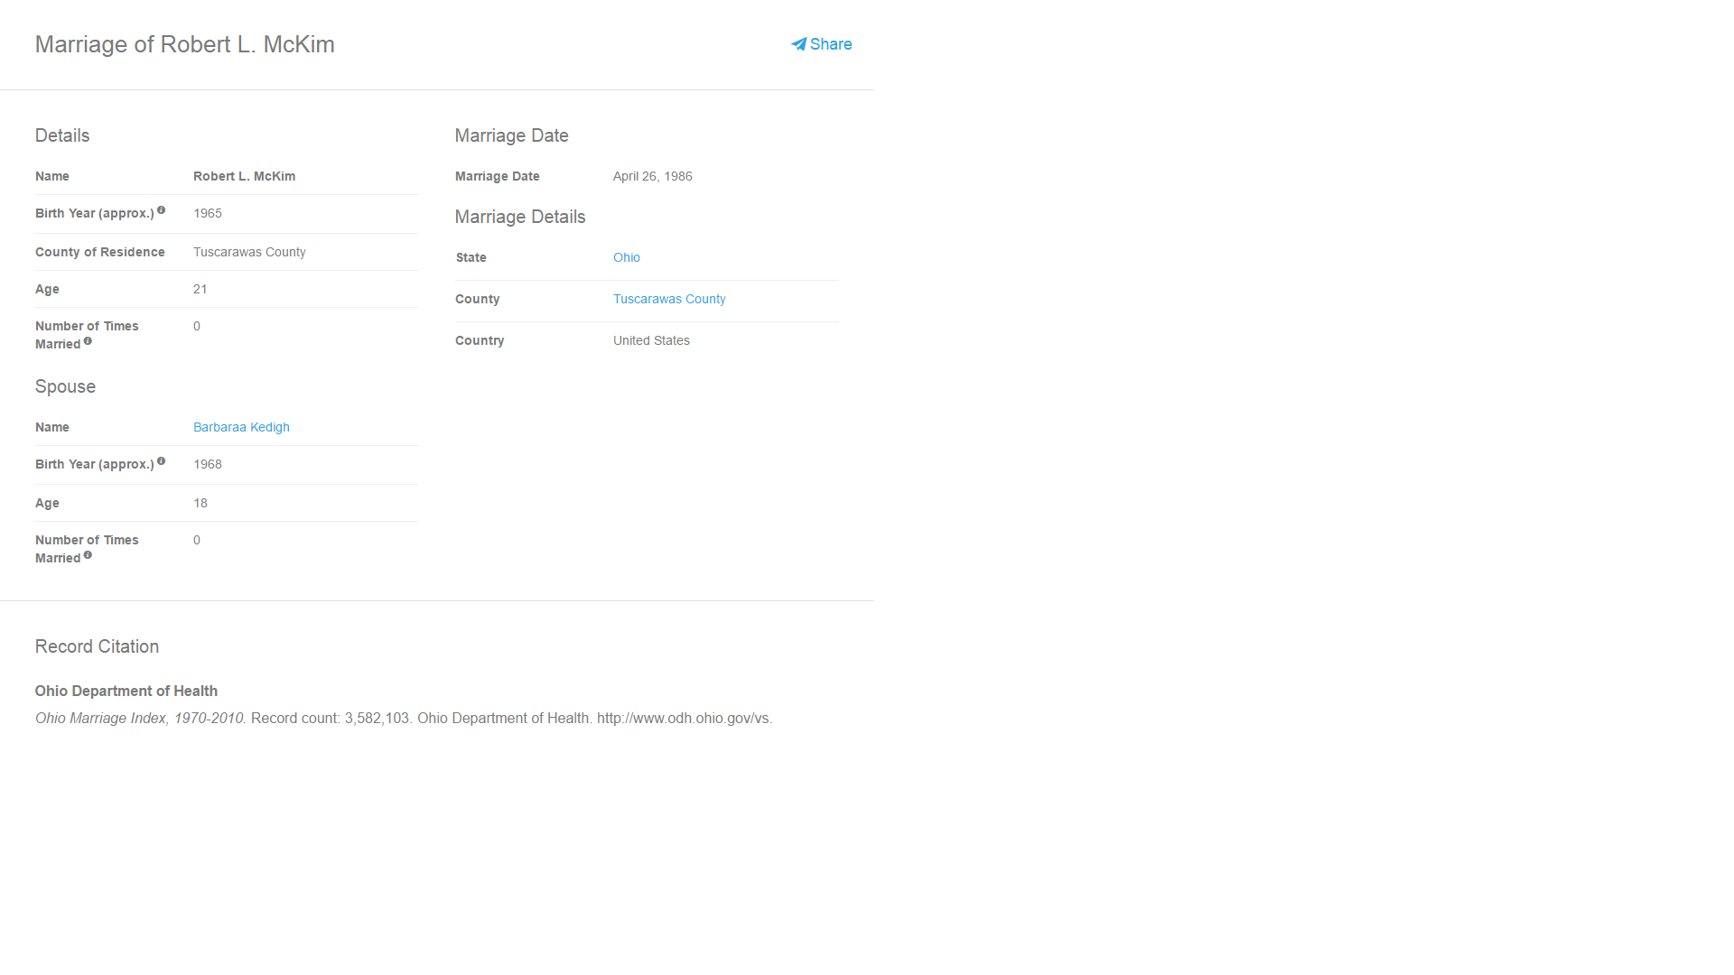Click the bold 'Ohio Department of Health' source title
The width and height of the screenshot is (1734, 975).
click(x=126, y=691)
